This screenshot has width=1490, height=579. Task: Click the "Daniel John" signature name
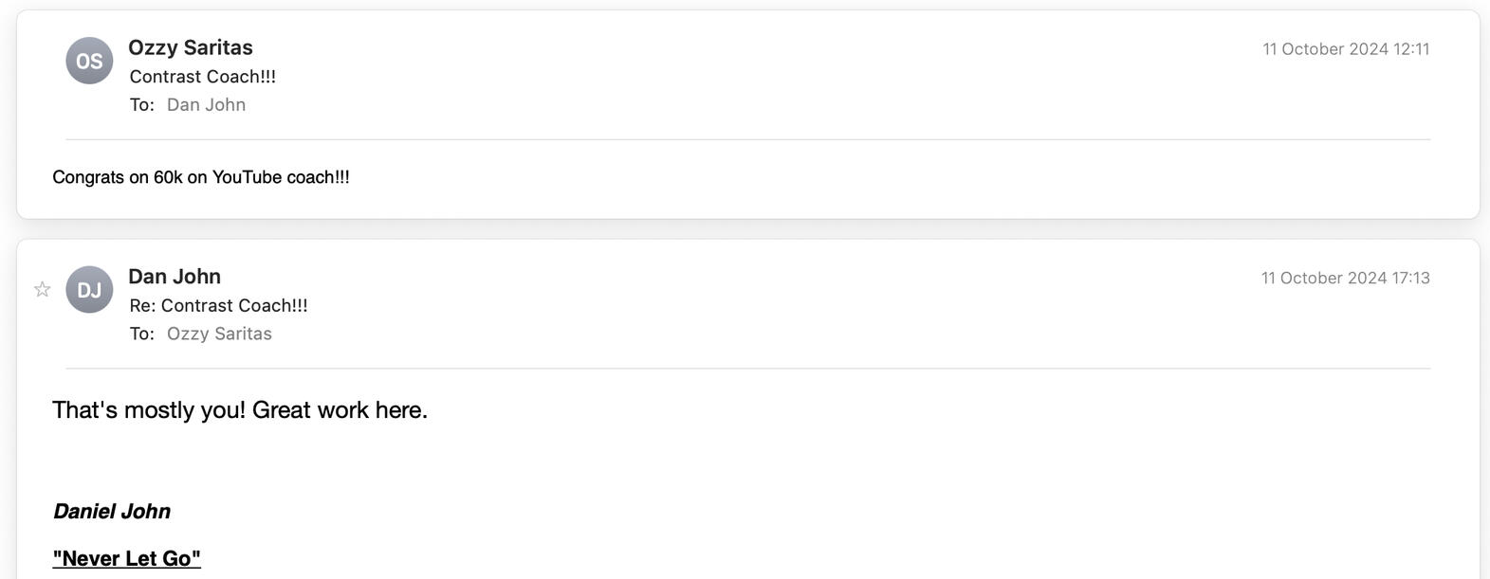pyautogui.click(x=112, y=512)
